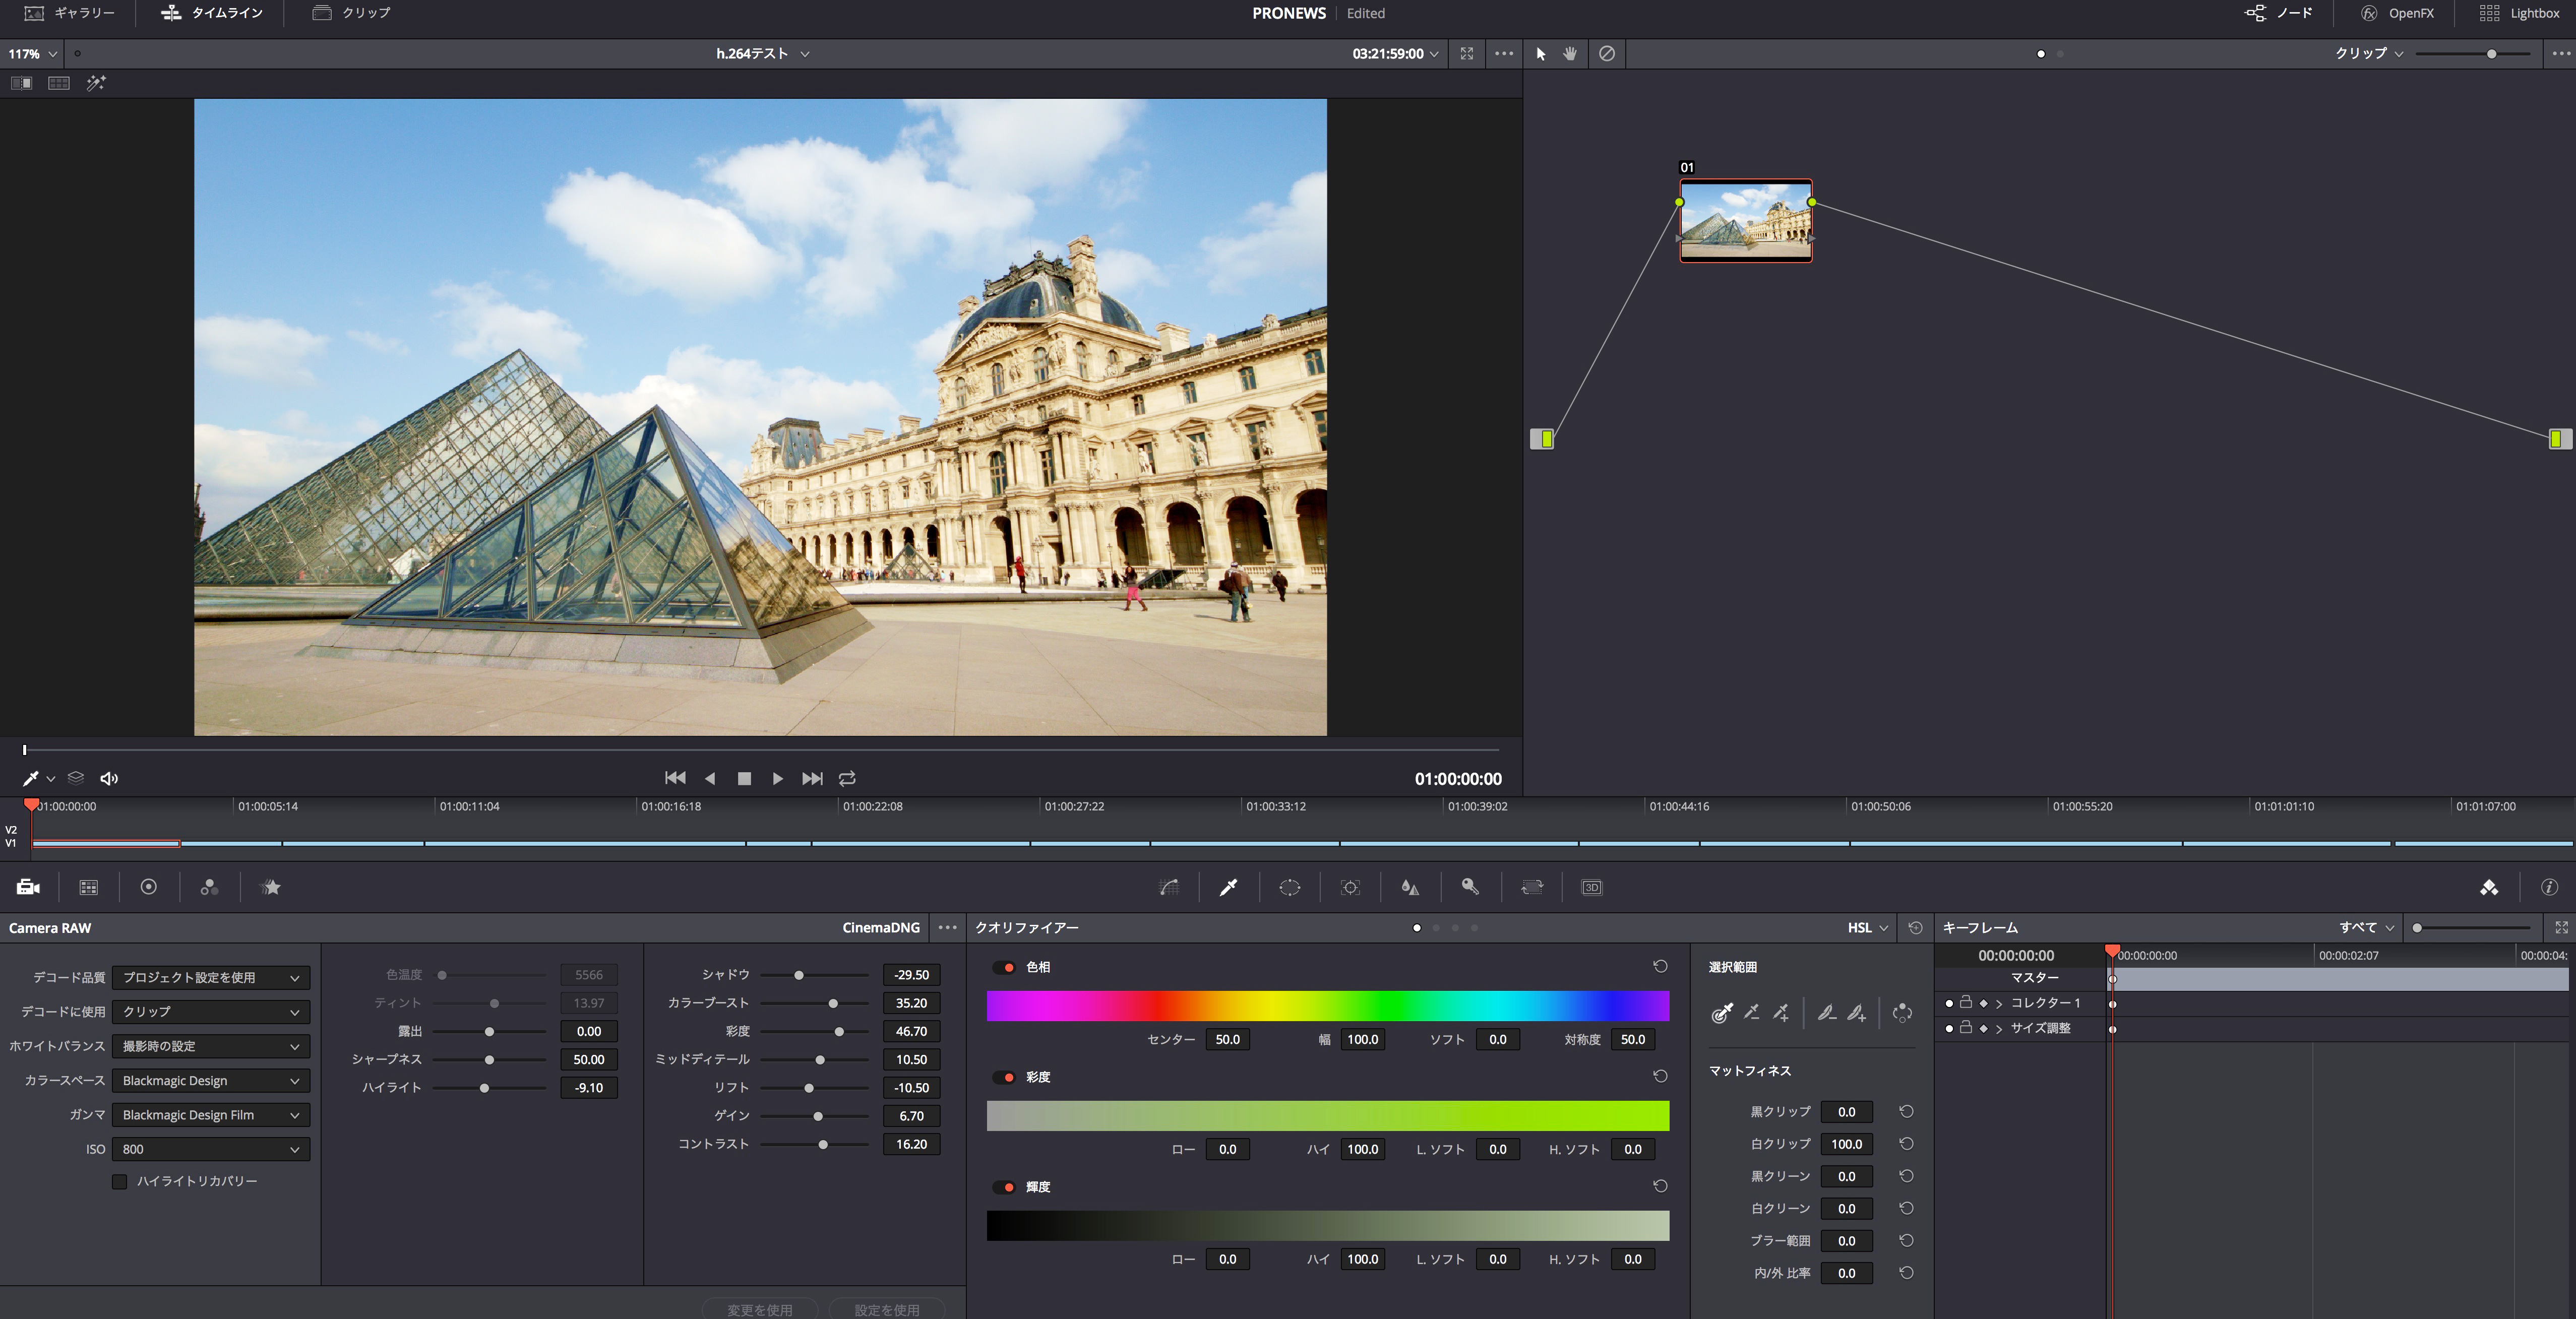The width and height of the screenshot is (2576, 1319).
Task: Open the Qualifier eyedropper panel
Action: 1228,887
